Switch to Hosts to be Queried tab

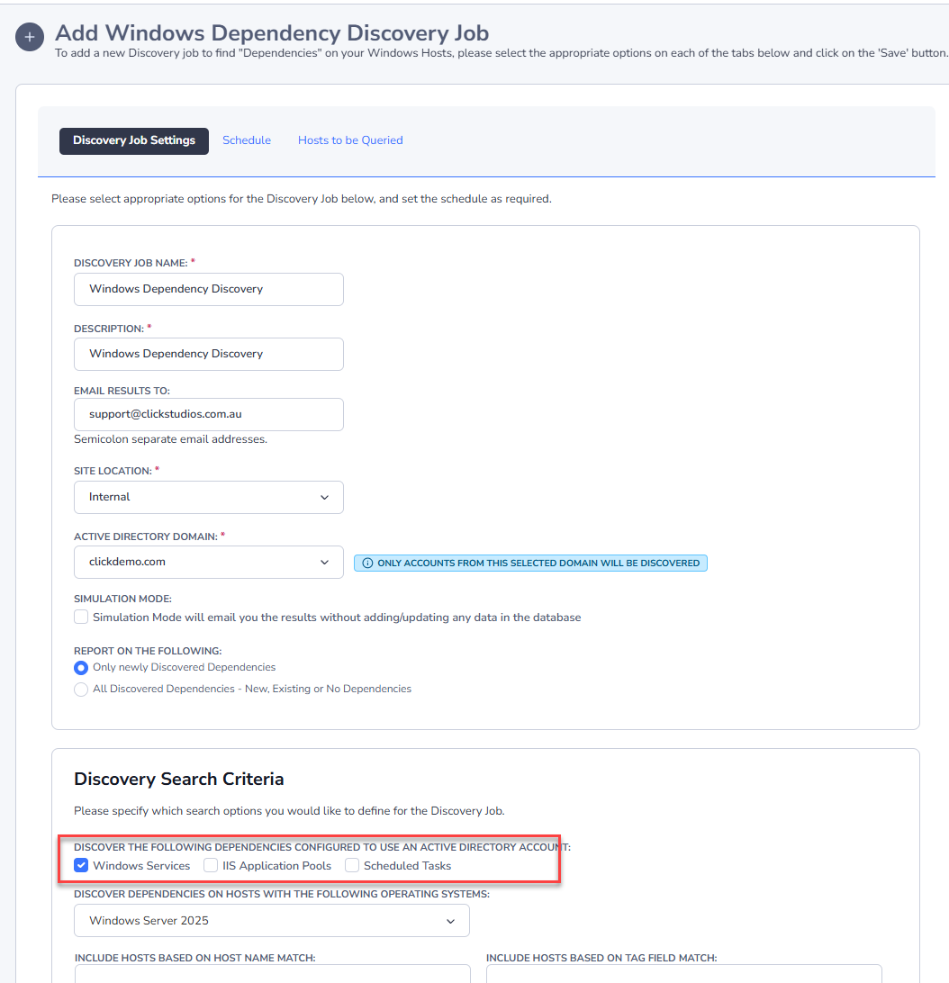[350, 140]
